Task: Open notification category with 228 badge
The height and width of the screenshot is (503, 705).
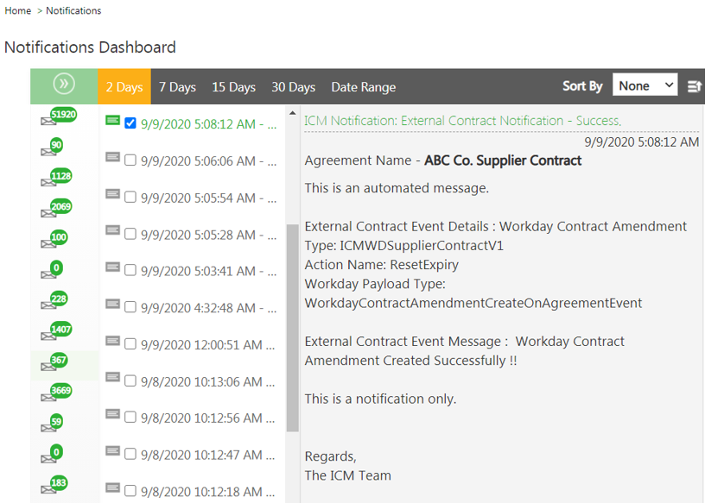Action: (54, 301)
